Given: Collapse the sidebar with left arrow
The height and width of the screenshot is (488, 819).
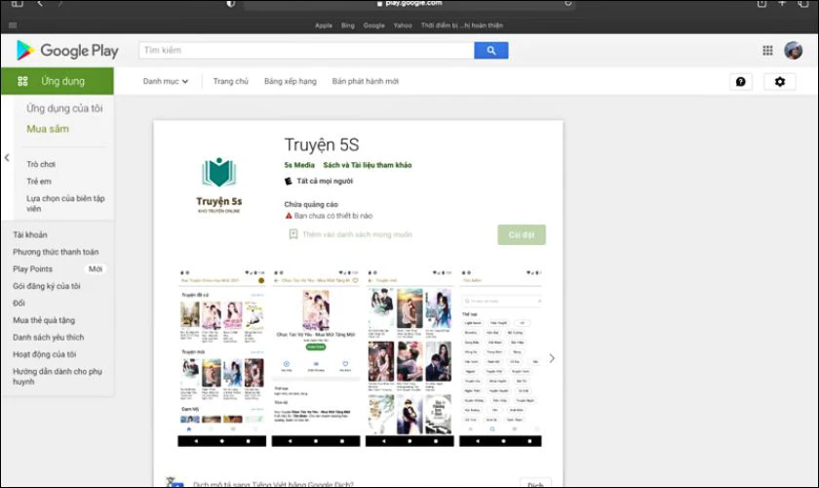Looking at the screenshot, I should pos(7,157).
